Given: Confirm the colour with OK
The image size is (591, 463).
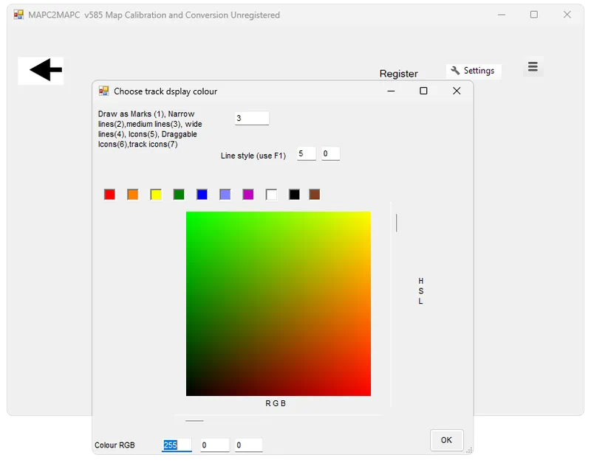Looking at the screenshot, I should pos(447,440).
